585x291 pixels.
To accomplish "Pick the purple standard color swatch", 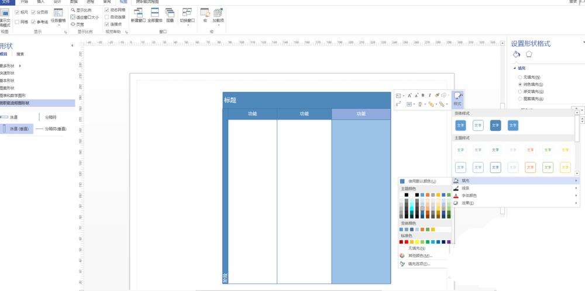I will (449, 242).
